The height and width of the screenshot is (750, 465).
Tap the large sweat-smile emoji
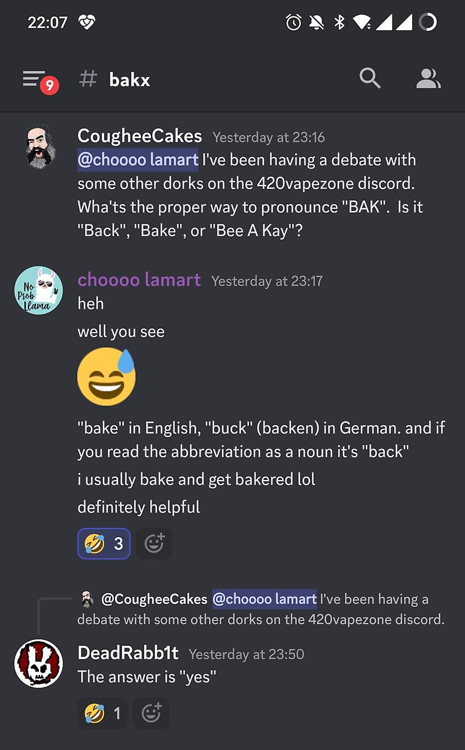click(x=106, y=376)
